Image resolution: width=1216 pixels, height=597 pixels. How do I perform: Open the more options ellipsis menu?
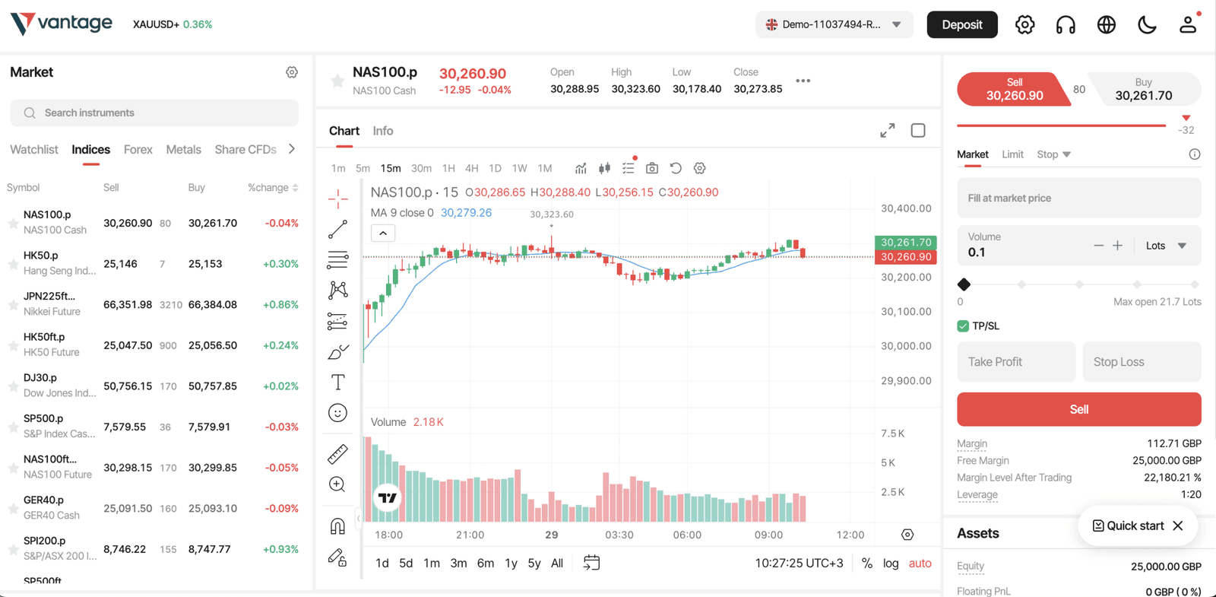click(x=803, y=81)
